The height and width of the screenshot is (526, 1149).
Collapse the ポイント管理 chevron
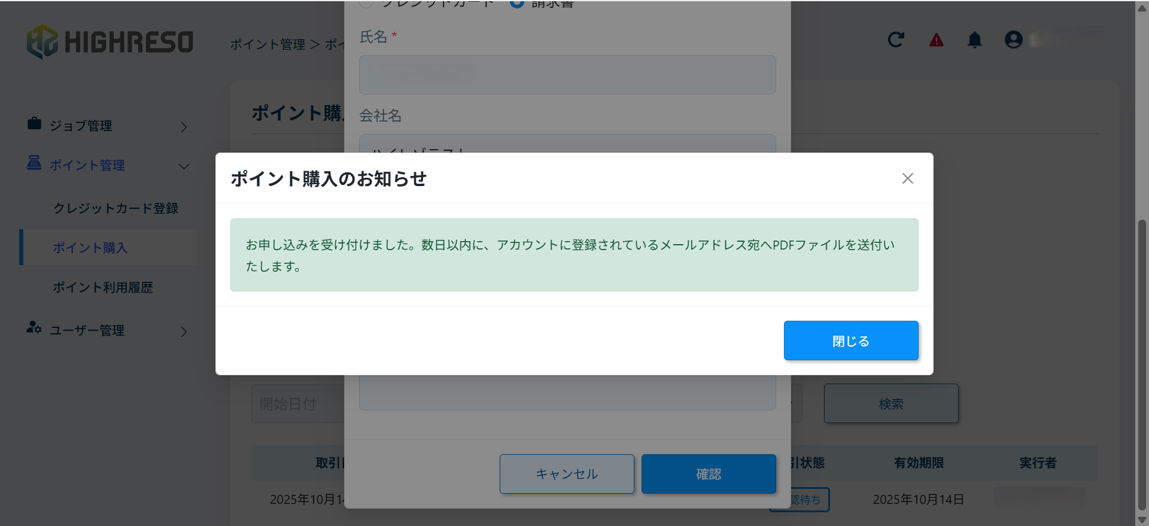coord(184,166)
